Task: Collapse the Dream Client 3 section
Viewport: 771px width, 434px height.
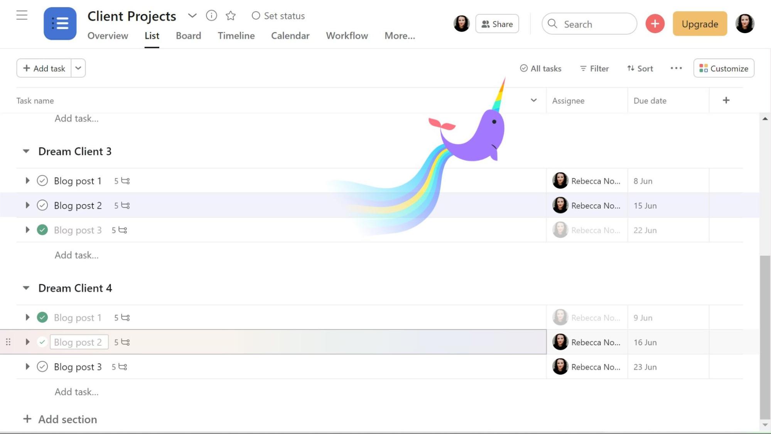Action: [26, 151]
